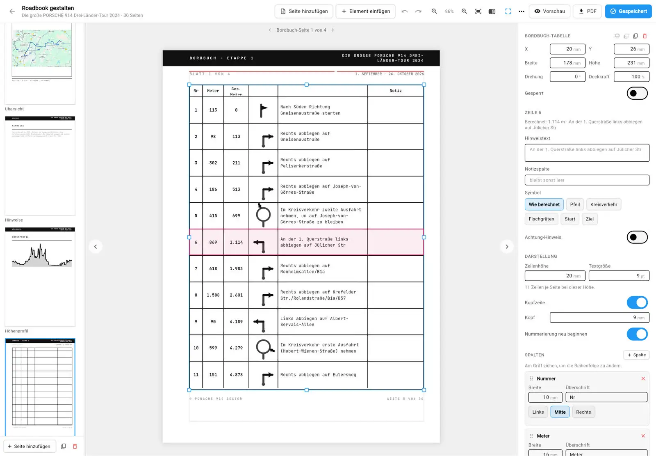Image resolution: width=656 pixels, height=456 pixels.
Task: Export the roadbook as PDF
Action: [x=587, y=11]
